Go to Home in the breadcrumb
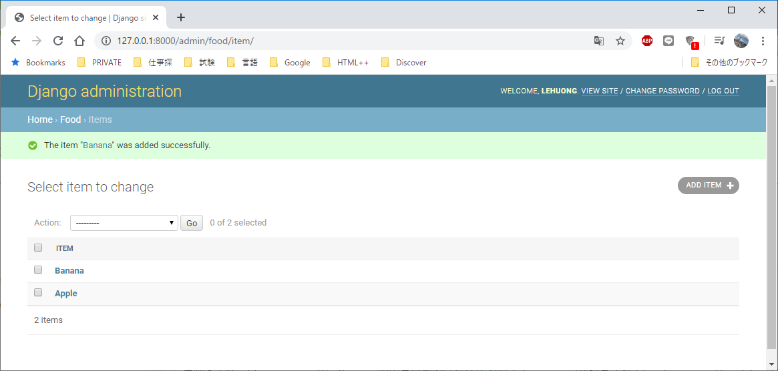778x371 pixels. coord(39,119)
